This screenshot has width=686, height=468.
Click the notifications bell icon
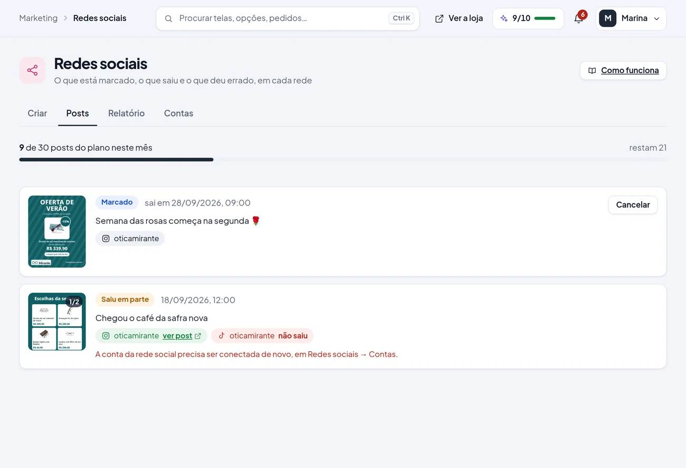[579, 18]
